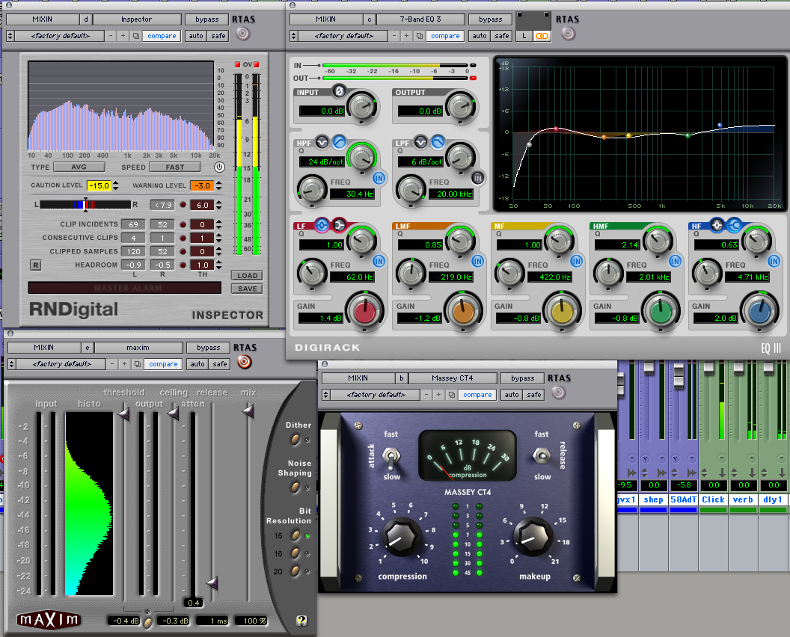Select the HF band shelf filter icon
Viewport: 790px width, 637px height.
[x=735, y=225]
